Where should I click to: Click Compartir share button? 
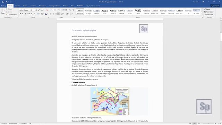click(215, 6)
